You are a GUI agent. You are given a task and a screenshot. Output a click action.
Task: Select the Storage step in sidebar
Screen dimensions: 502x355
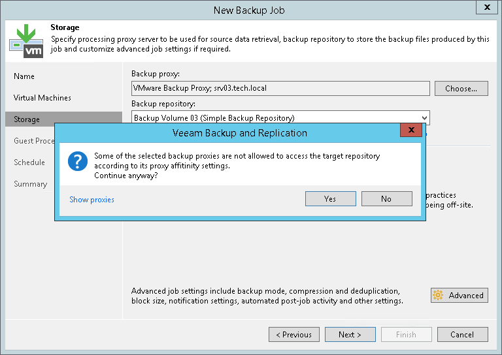point(27,119)
